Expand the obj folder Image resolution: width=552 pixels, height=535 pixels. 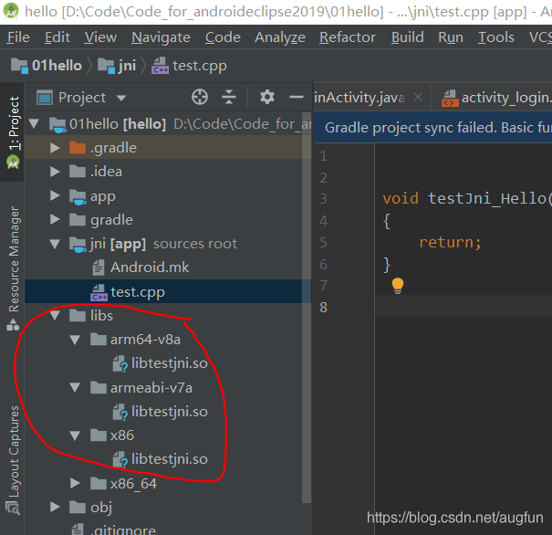[55, 507]
